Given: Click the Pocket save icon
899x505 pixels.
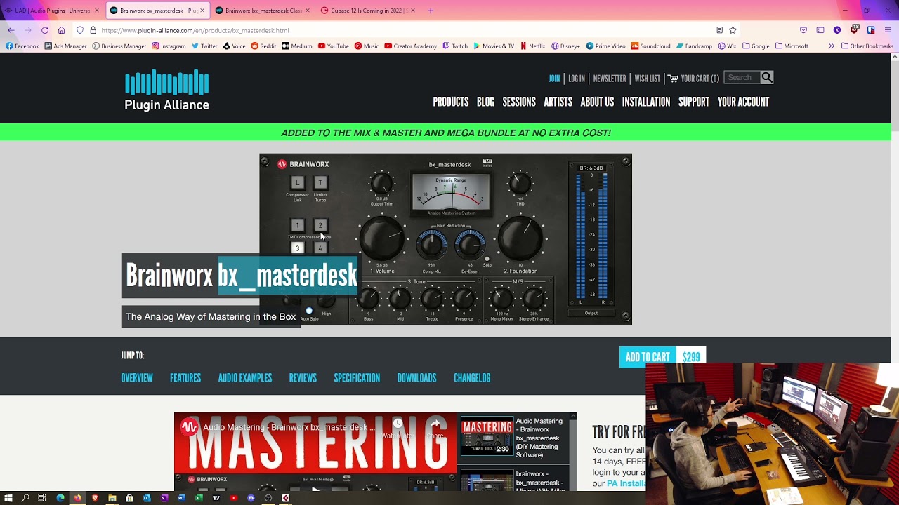Looking at the screenshot, I should click(803, 30).
